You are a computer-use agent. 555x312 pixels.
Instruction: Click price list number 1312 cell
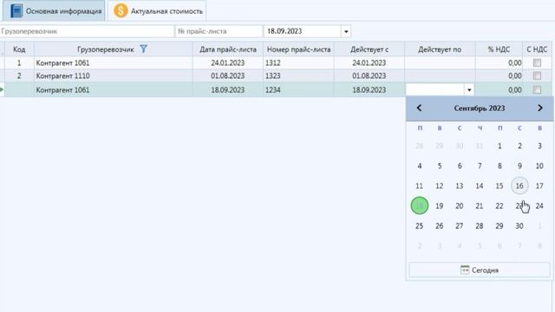point(298,63)
